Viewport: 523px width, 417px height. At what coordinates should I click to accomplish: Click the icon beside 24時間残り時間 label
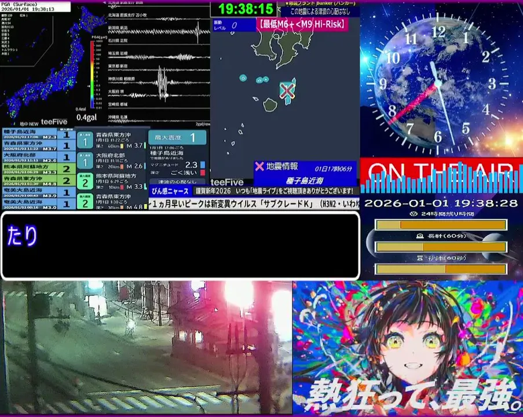coord(414,214)
